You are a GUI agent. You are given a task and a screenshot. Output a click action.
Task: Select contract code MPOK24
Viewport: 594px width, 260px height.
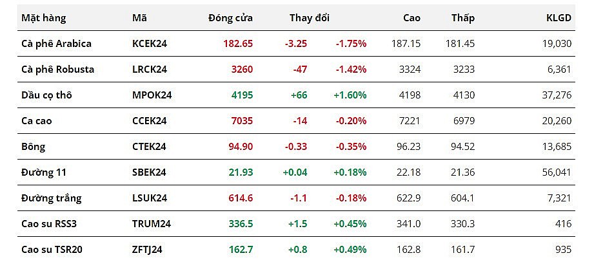click(x=150, y=95)
